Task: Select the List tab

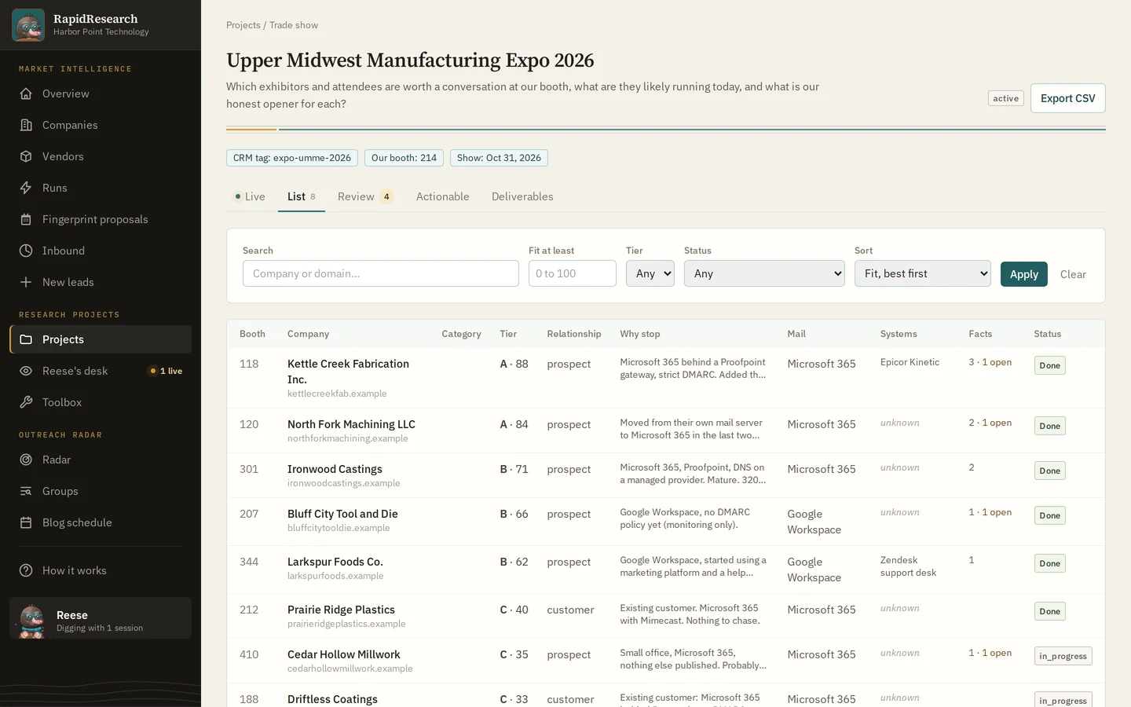Action: (302, 196)
